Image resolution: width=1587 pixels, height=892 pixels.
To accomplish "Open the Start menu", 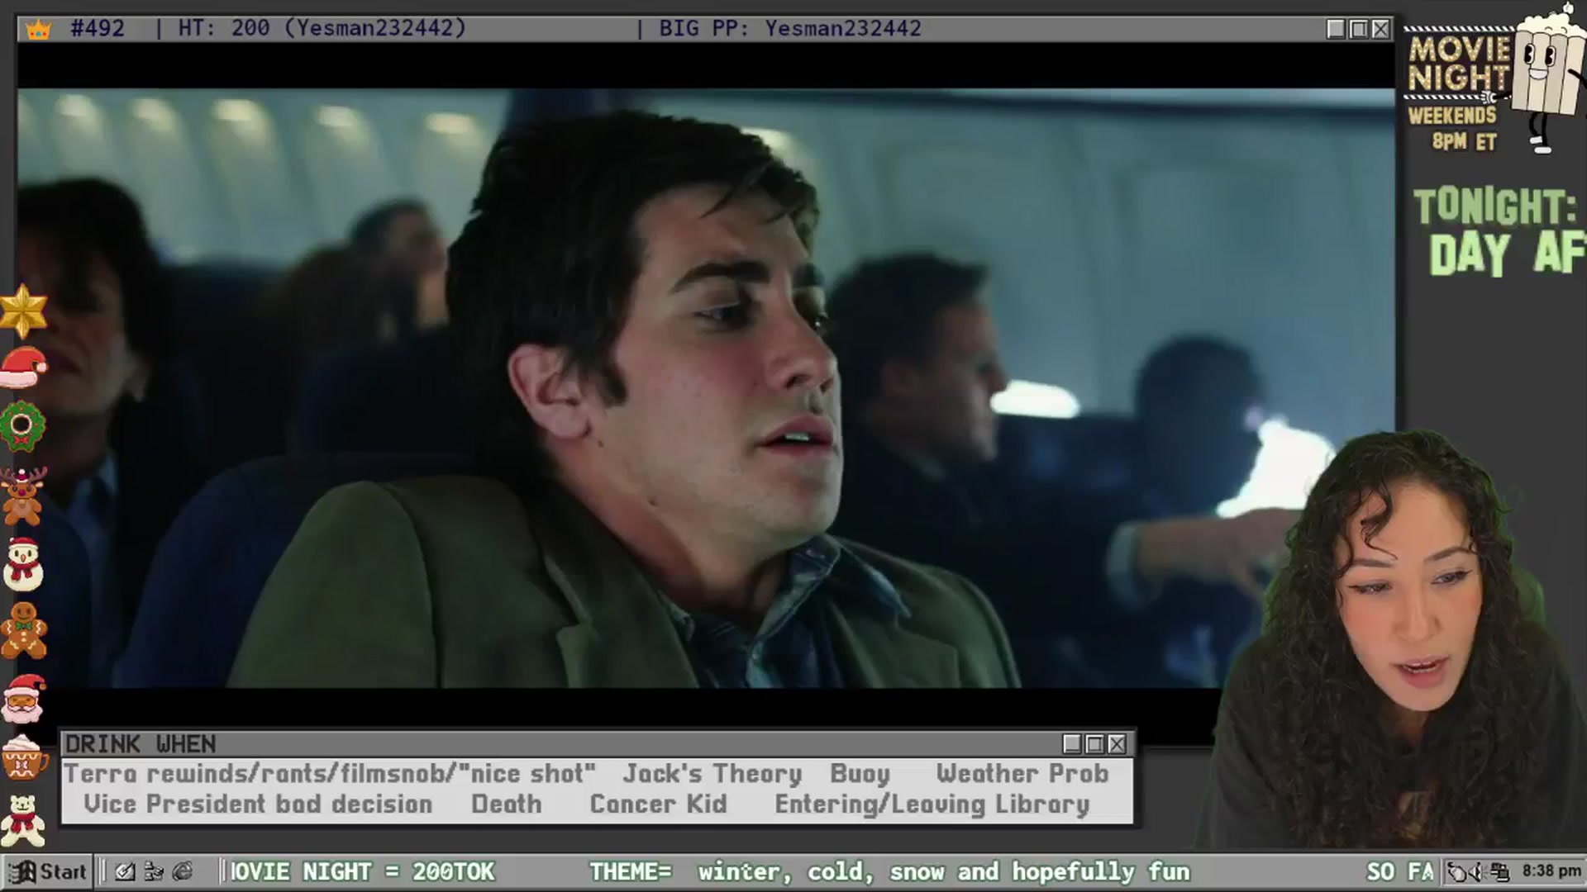I will click(x=47, y=871).
